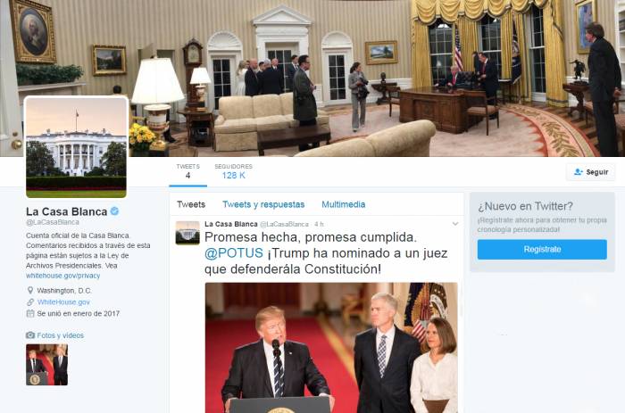
Task: Click the link chain icon beside WhiteHouse.gov
Action: pyautogui.click(x=30, y=301)
